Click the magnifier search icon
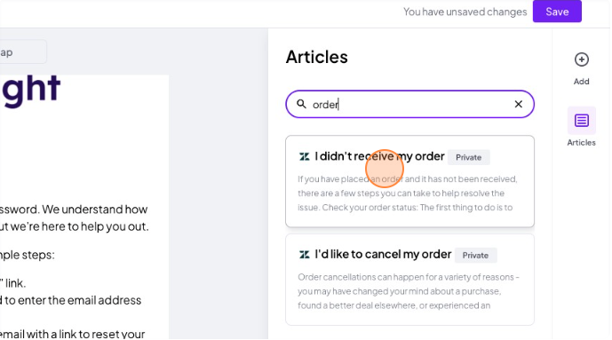Image resolution: width=612 pixels, height=340 pixels. 301,104
